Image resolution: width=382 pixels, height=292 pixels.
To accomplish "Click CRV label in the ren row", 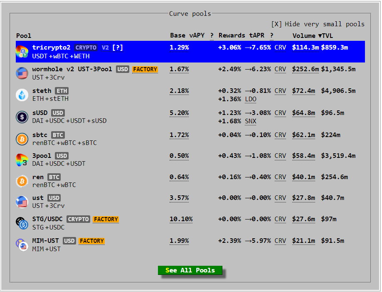I will (280, 177).
